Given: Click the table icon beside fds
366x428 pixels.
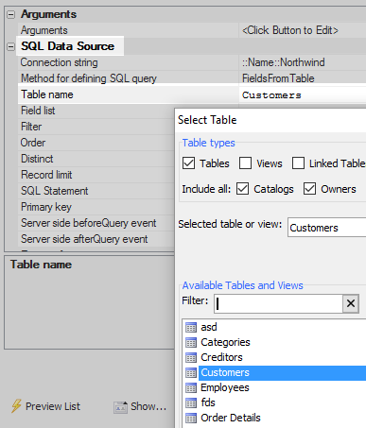Looking at the screenshot, I should 191,403.
